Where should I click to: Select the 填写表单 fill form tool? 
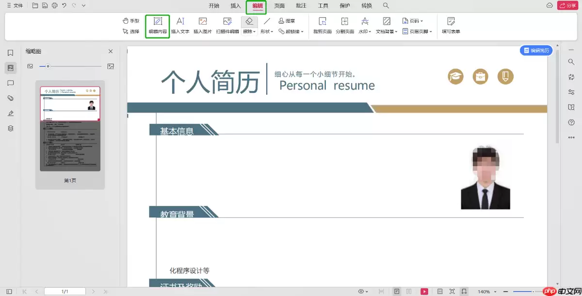coord(451,25)
